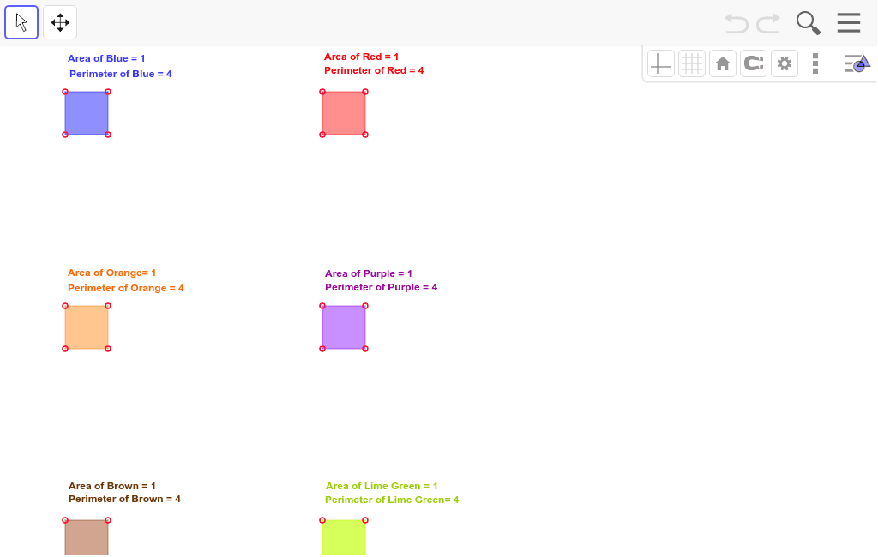The width and height of the screenshot is (878, 557).
Task: Open the three-dot more options
Action: click(x=815, y=63)
